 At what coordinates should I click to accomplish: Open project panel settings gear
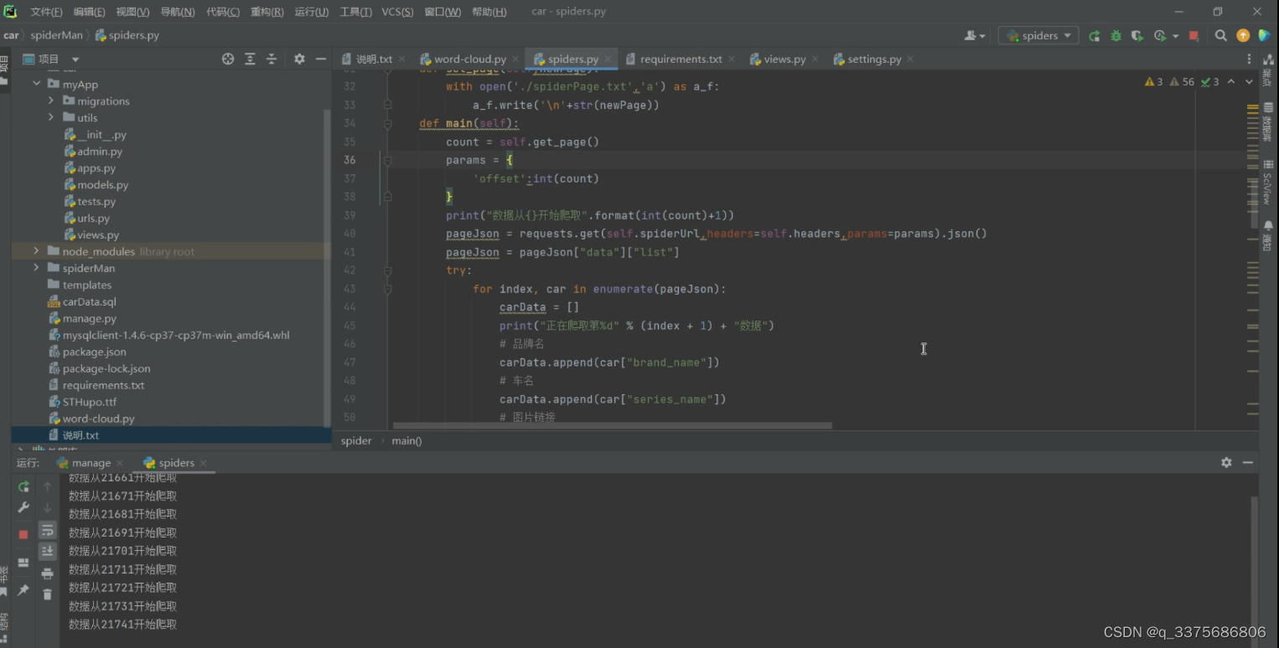(x=299, y=59)
